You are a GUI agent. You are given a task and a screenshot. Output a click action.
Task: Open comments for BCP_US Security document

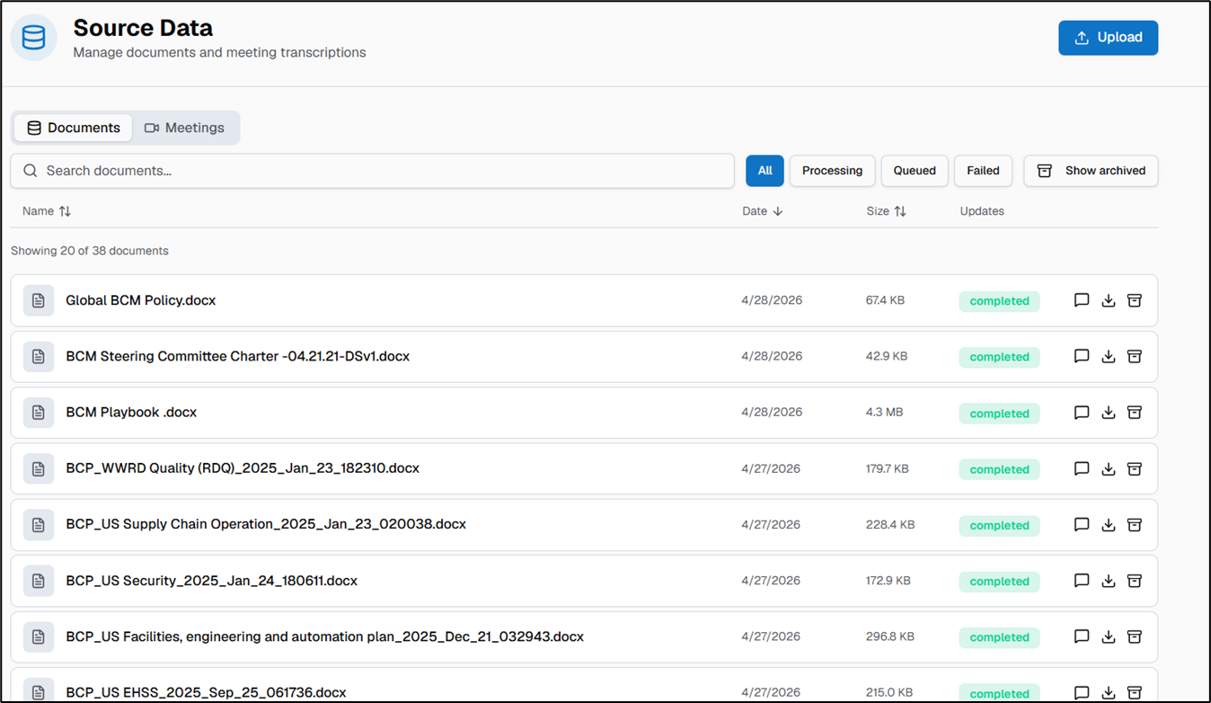point(1082,581)
